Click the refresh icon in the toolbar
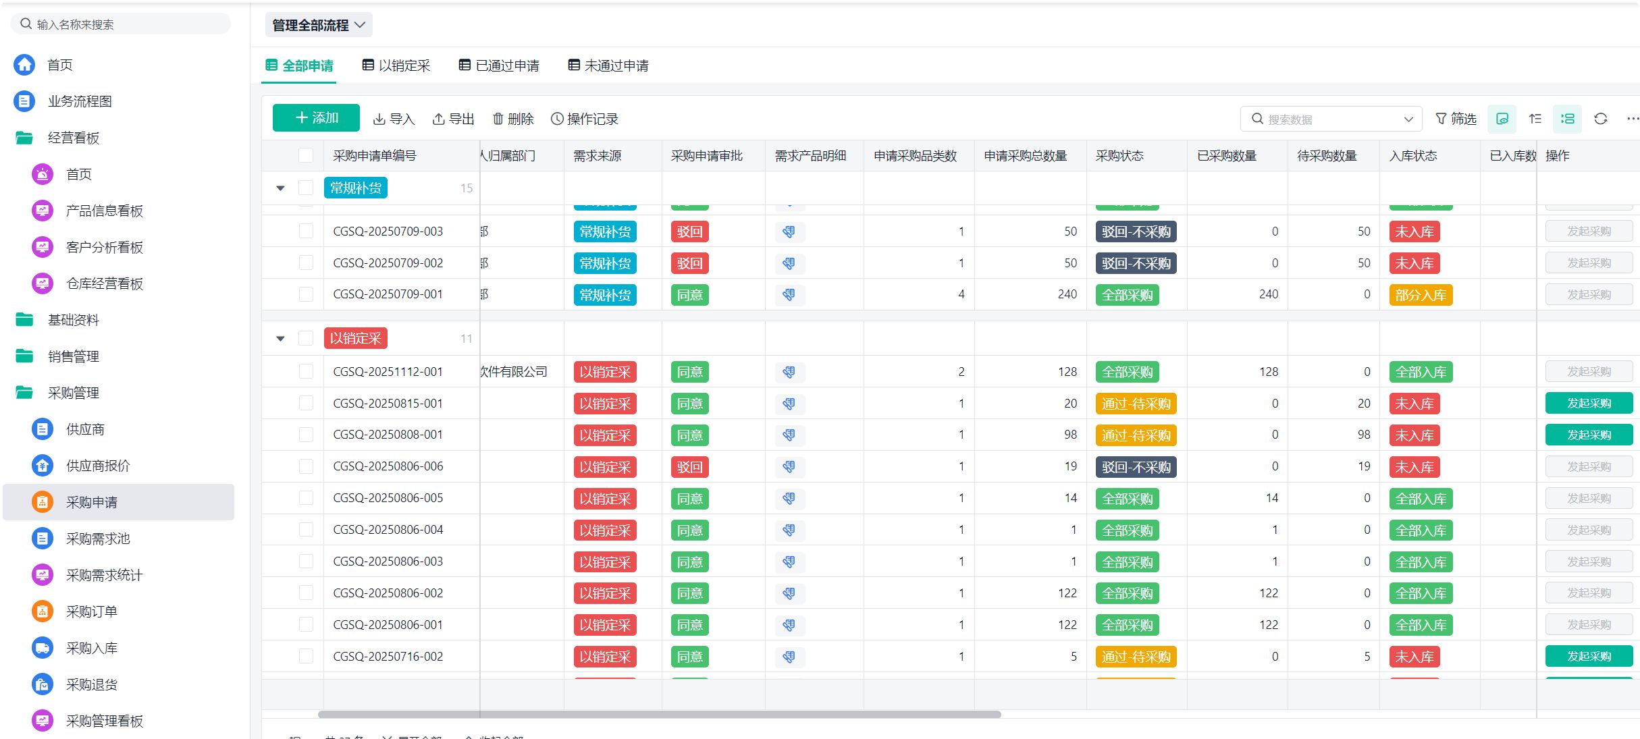The image size is (1640, 739). click(1600, 119)
